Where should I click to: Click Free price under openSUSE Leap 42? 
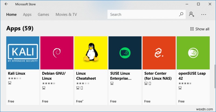coord(181,101)
